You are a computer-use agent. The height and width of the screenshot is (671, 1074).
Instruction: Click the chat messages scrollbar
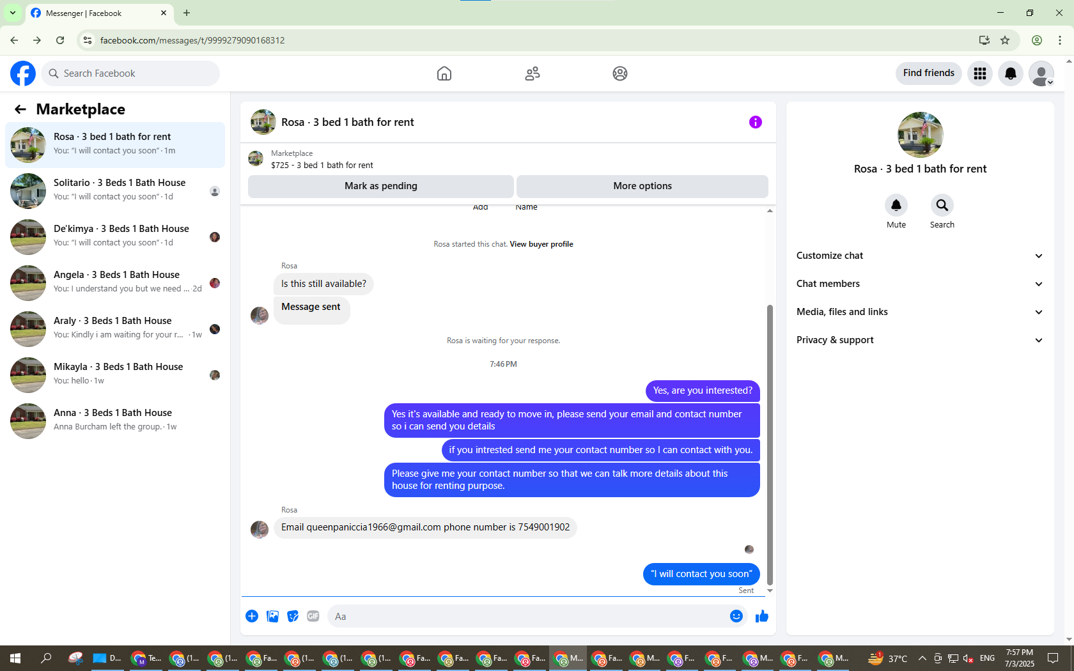click(770, 445)
